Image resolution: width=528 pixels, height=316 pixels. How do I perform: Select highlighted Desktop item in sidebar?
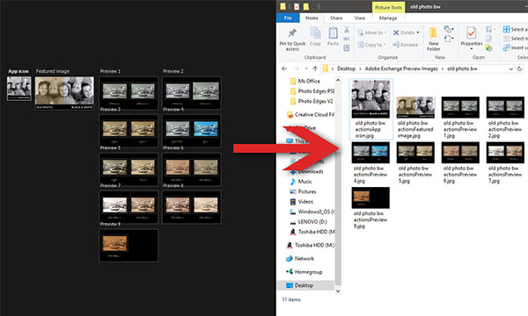(305, 285)
